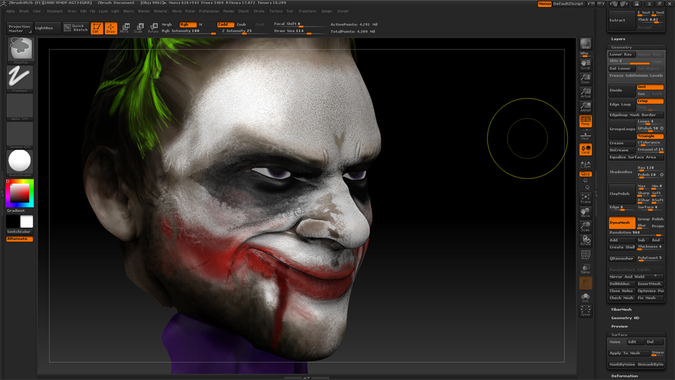Viewport: 675px width, 380px height.
Task: Click the right shelf Scale icon
Action: [586, 226]
